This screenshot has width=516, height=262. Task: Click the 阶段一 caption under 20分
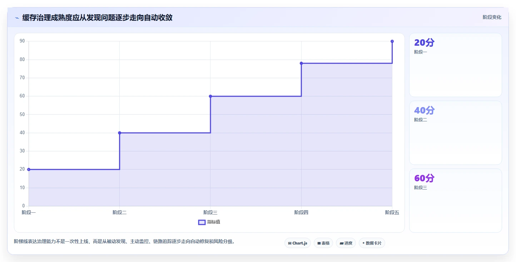click(421, 52)
